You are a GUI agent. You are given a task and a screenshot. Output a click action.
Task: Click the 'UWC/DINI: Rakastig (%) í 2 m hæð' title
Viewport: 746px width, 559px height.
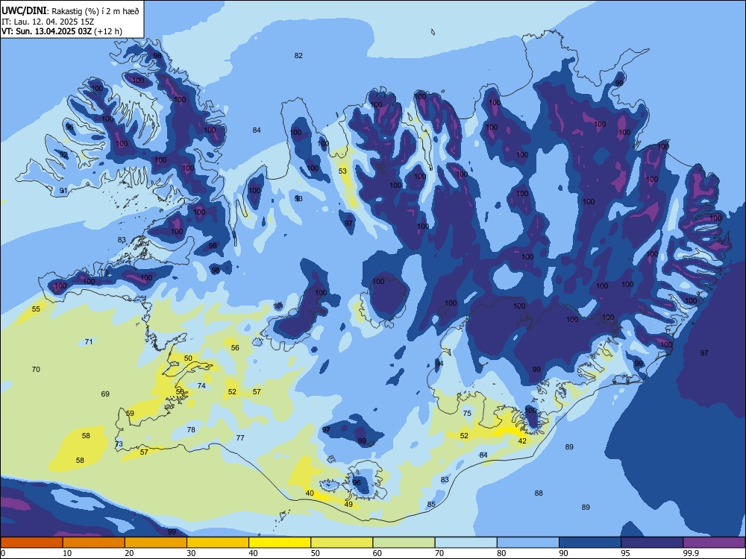click(70, 11)
